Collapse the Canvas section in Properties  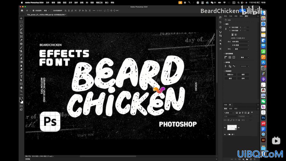(x=224, y=24)
